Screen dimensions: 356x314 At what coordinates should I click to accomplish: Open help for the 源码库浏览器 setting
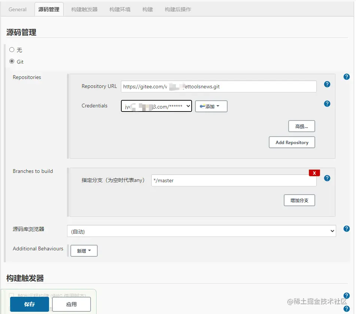point(346,229)
